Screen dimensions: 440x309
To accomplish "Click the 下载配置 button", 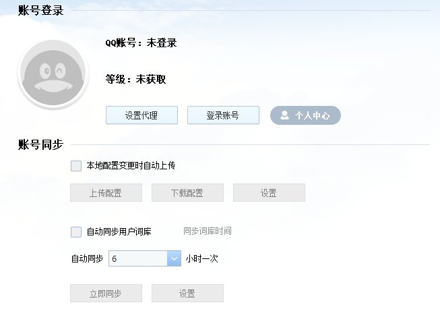I will tap(187, 193).
